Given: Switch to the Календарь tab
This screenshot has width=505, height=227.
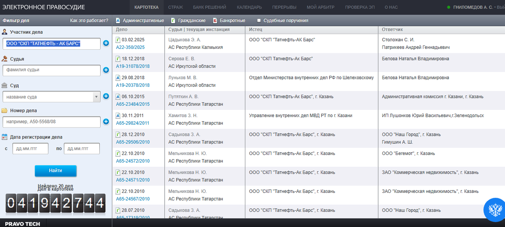Looking at the screenshot, I should tap(249, 7).
